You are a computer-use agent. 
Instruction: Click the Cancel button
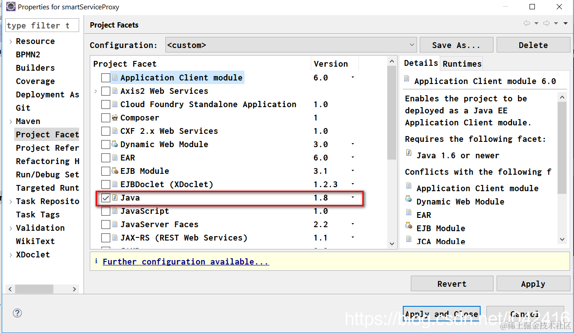pyautogui.click(x=525, y=314)
